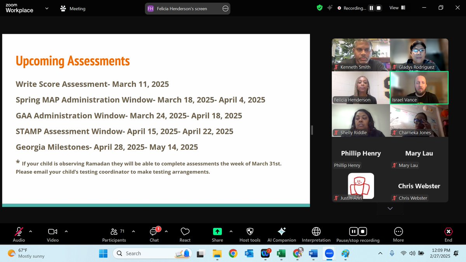Show hidden system tray icons
Screen dimensions: 466x262
[x=381, y=253]
